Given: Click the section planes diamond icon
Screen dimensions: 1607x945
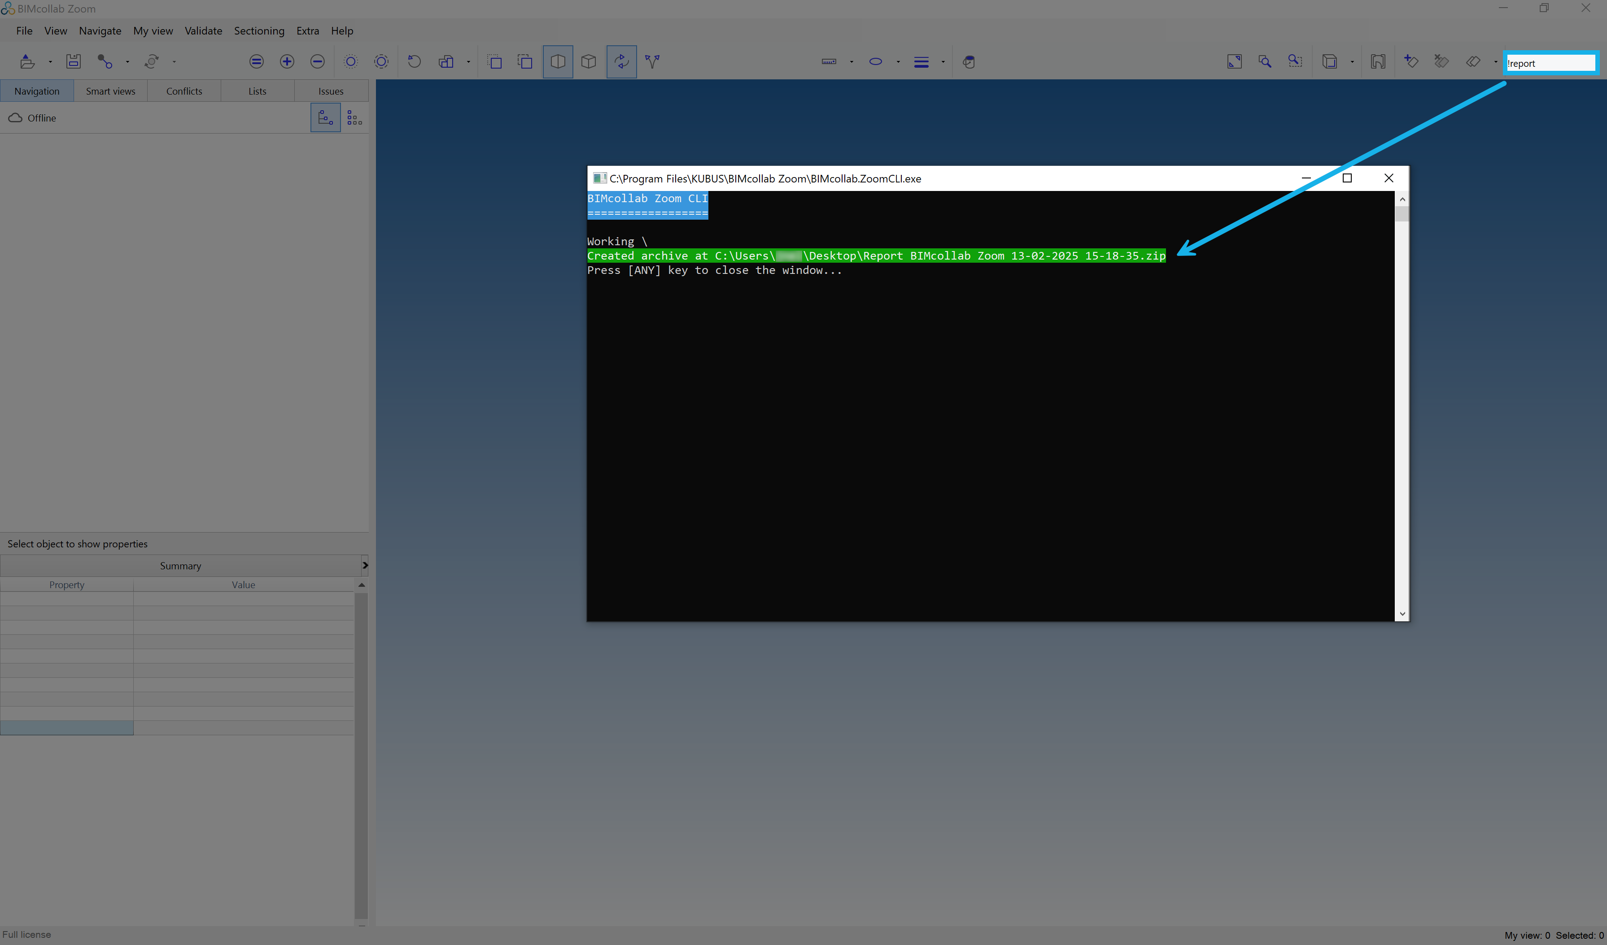Looking at the screenshot, I should point(1473,62).
